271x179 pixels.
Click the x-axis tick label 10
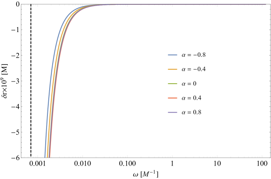(x=217, y=163)
